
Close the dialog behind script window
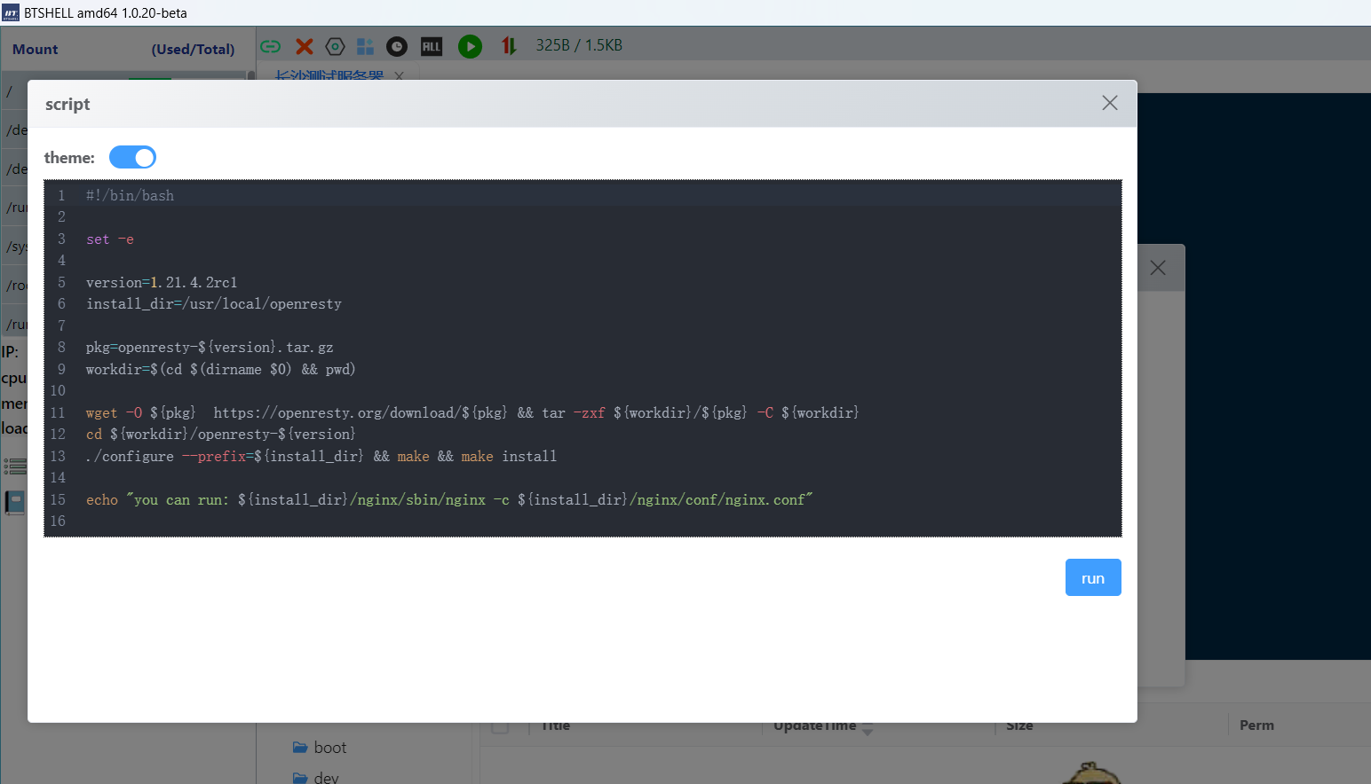click(x=1158, y=268)
